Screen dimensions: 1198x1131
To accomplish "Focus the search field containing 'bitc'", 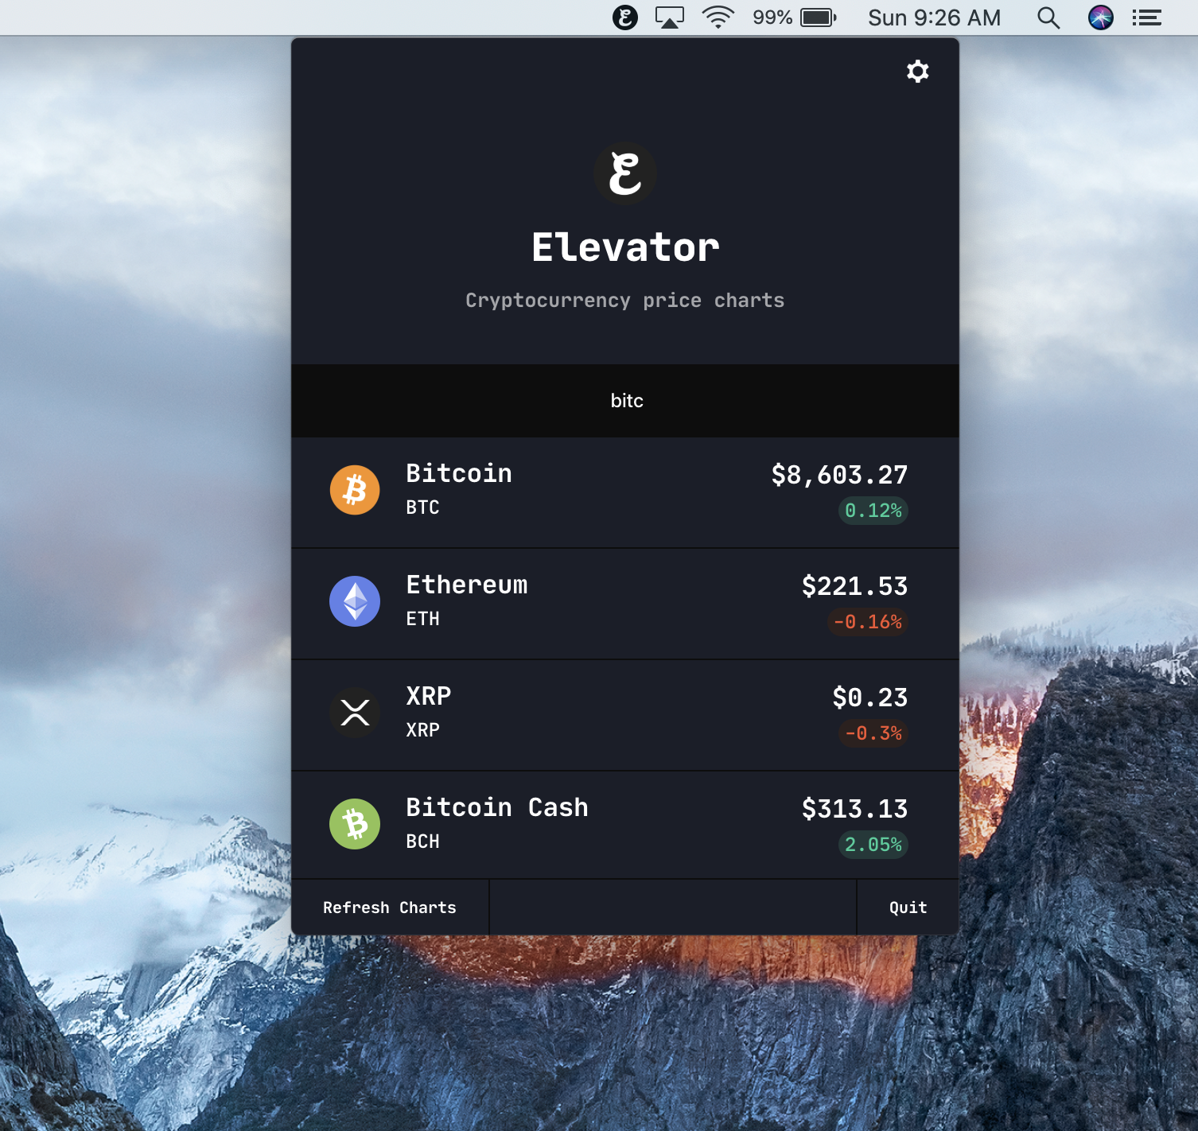I will [625, 401].
